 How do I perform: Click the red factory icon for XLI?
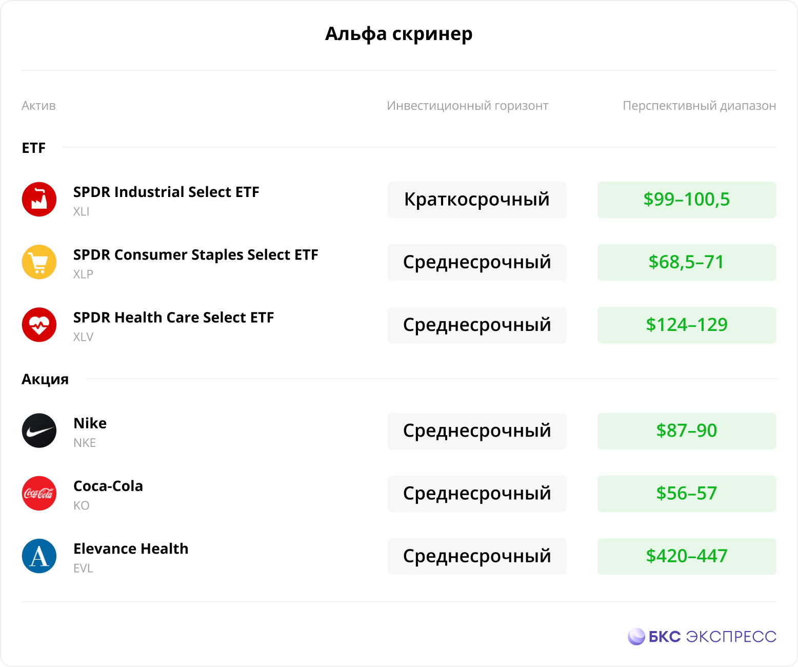click(39, 199)
